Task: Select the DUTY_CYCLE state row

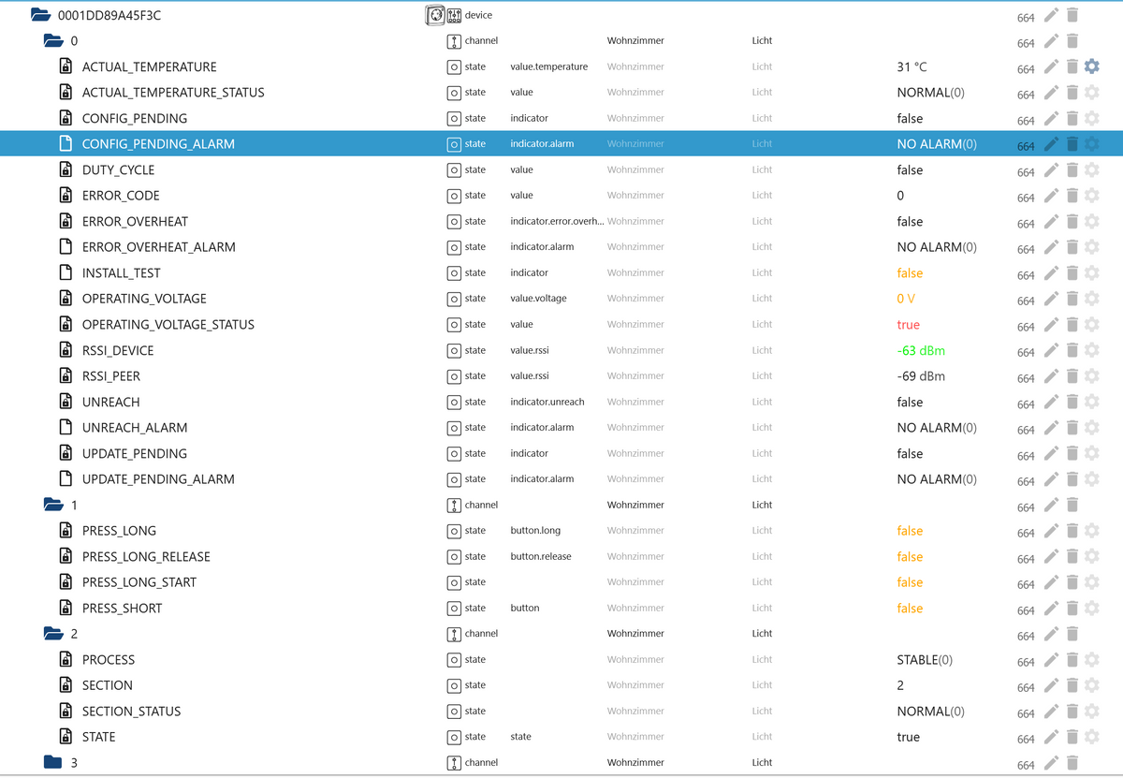Action: click(x=561, y=169)
